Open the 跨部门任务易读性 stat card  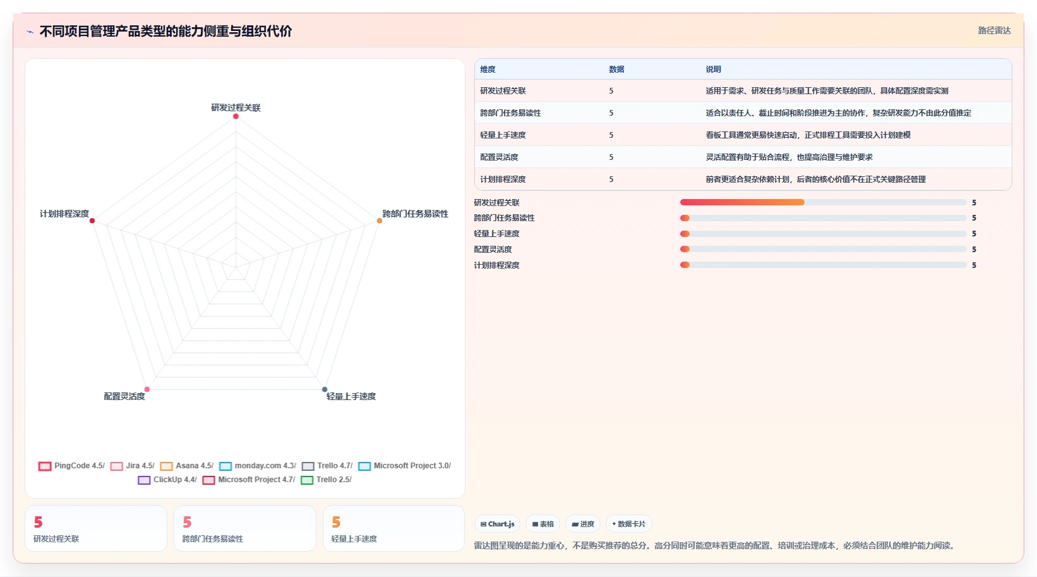(245, 528)
